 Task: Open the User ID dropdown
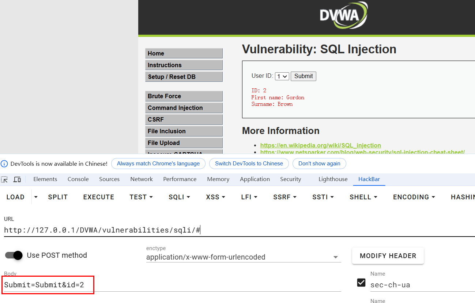point(282,76)
